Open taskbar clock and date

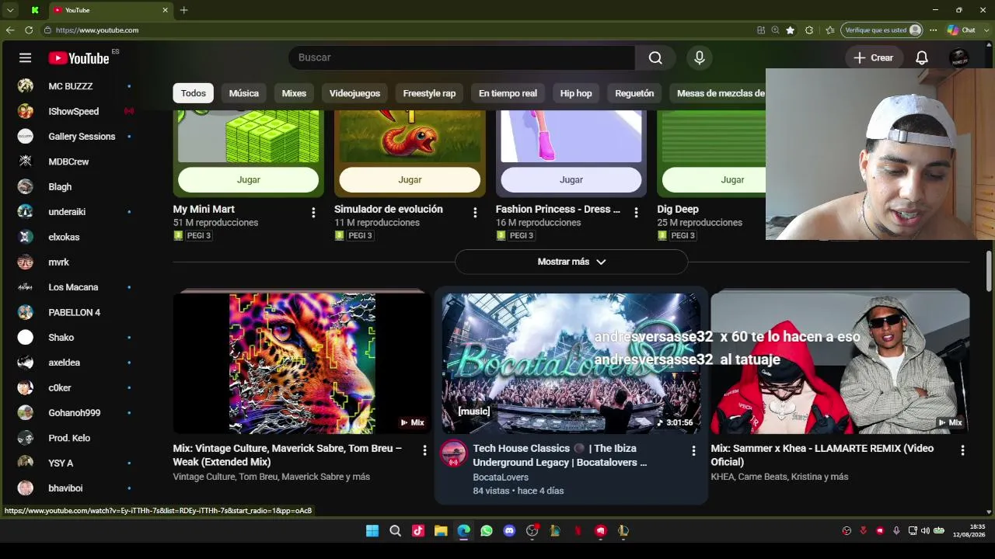[969, 531]
